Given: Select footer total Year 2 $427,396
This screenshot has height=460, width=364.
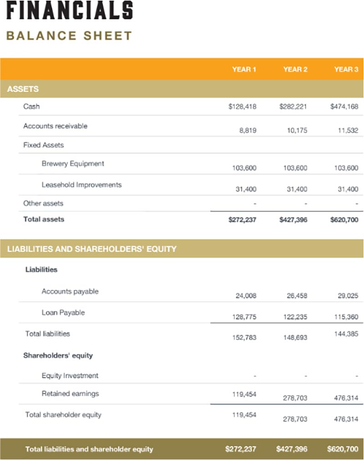Looking at the screenshot, I should click(292, 449).
